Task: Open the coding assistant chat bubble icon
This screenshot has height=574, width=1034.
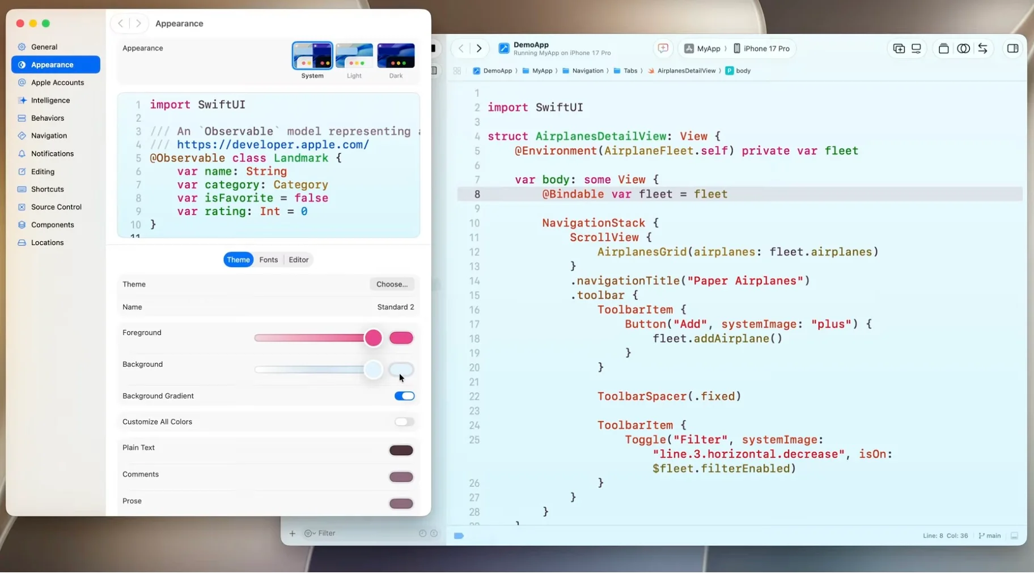Action: (663, 49)
